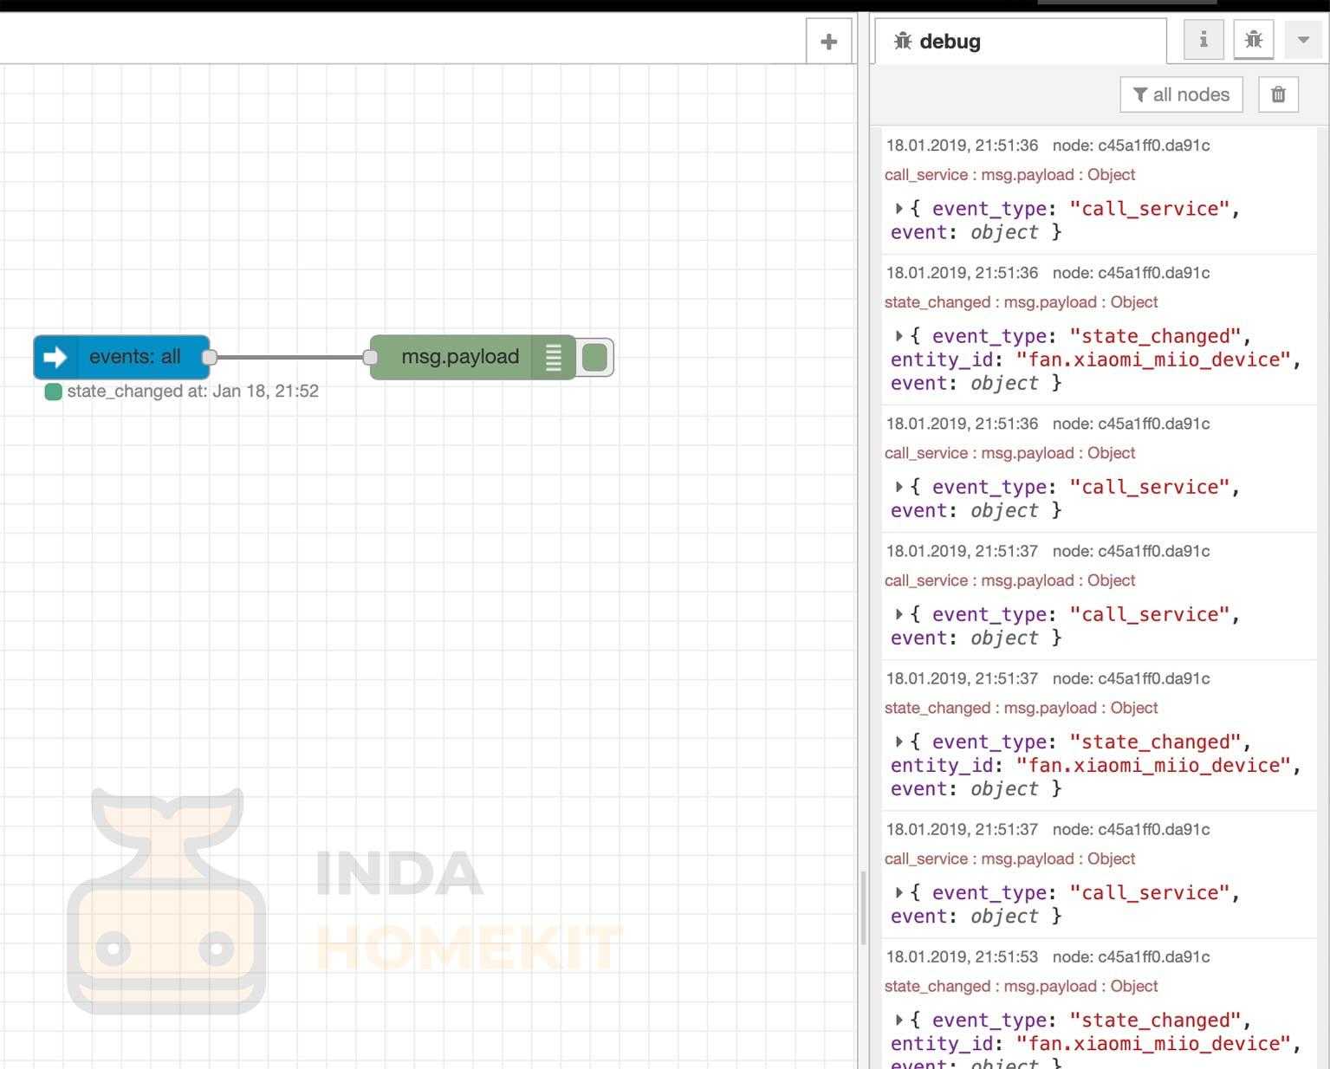
Task: Open the sidebar tabs dropdown arrow
Action: [1302, 40]
